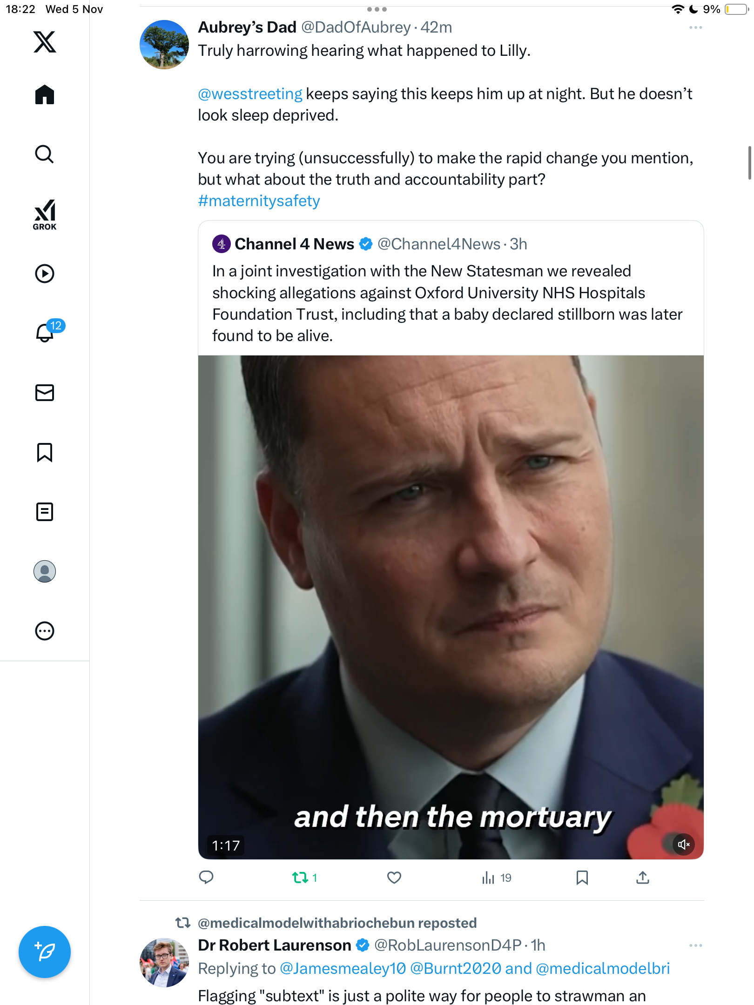This screenshot has width=754, height=1005.
Task: Open the @wesstreeting mention link
Action: 250,94
